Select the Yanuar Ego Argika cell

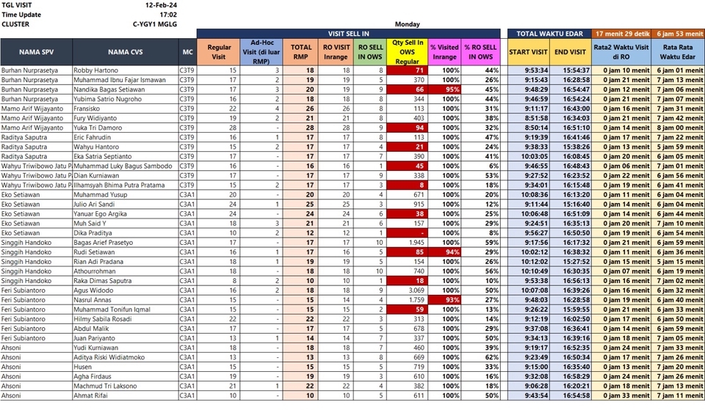(x=126, y=213)
